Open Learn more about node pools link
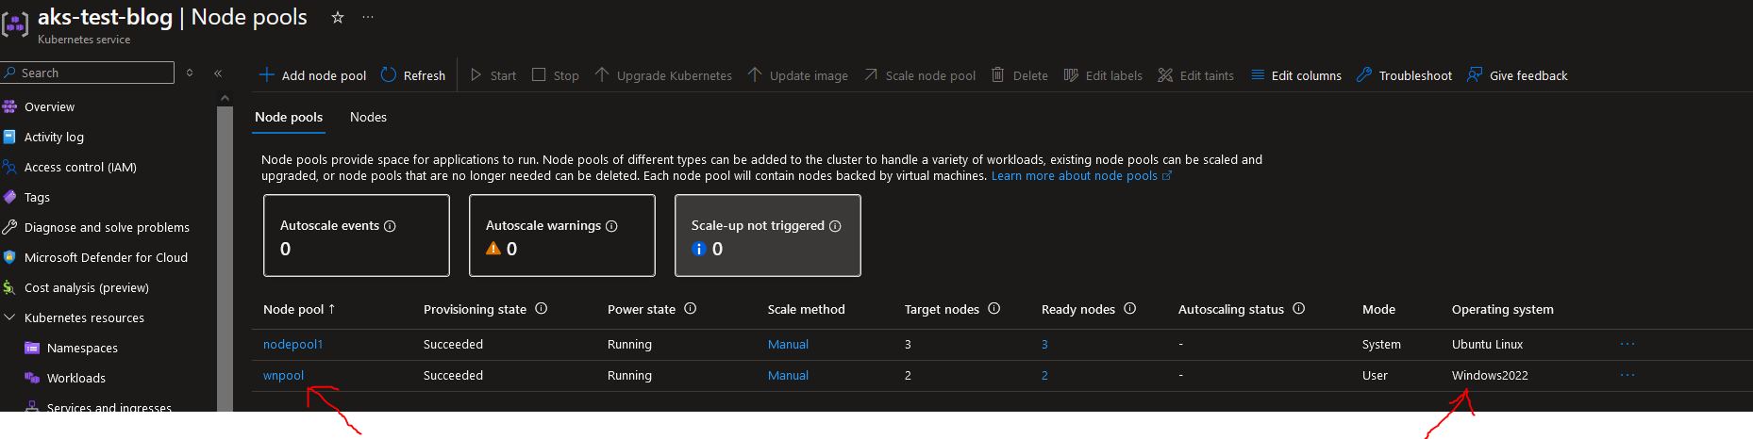Viewport: 1753px width, 439px height. click(1075, 176)
